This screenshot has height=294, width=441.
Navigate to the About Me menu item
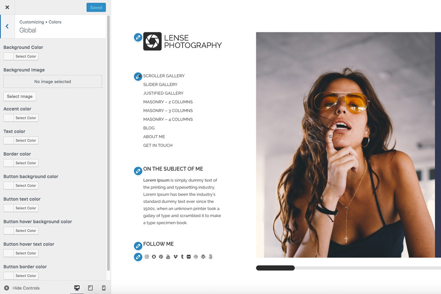153,136
